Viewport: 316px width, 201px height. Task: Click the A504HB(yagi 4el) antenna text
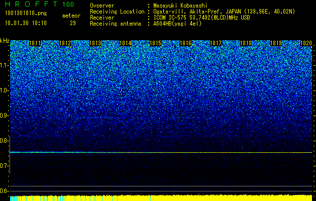(177, 24)
